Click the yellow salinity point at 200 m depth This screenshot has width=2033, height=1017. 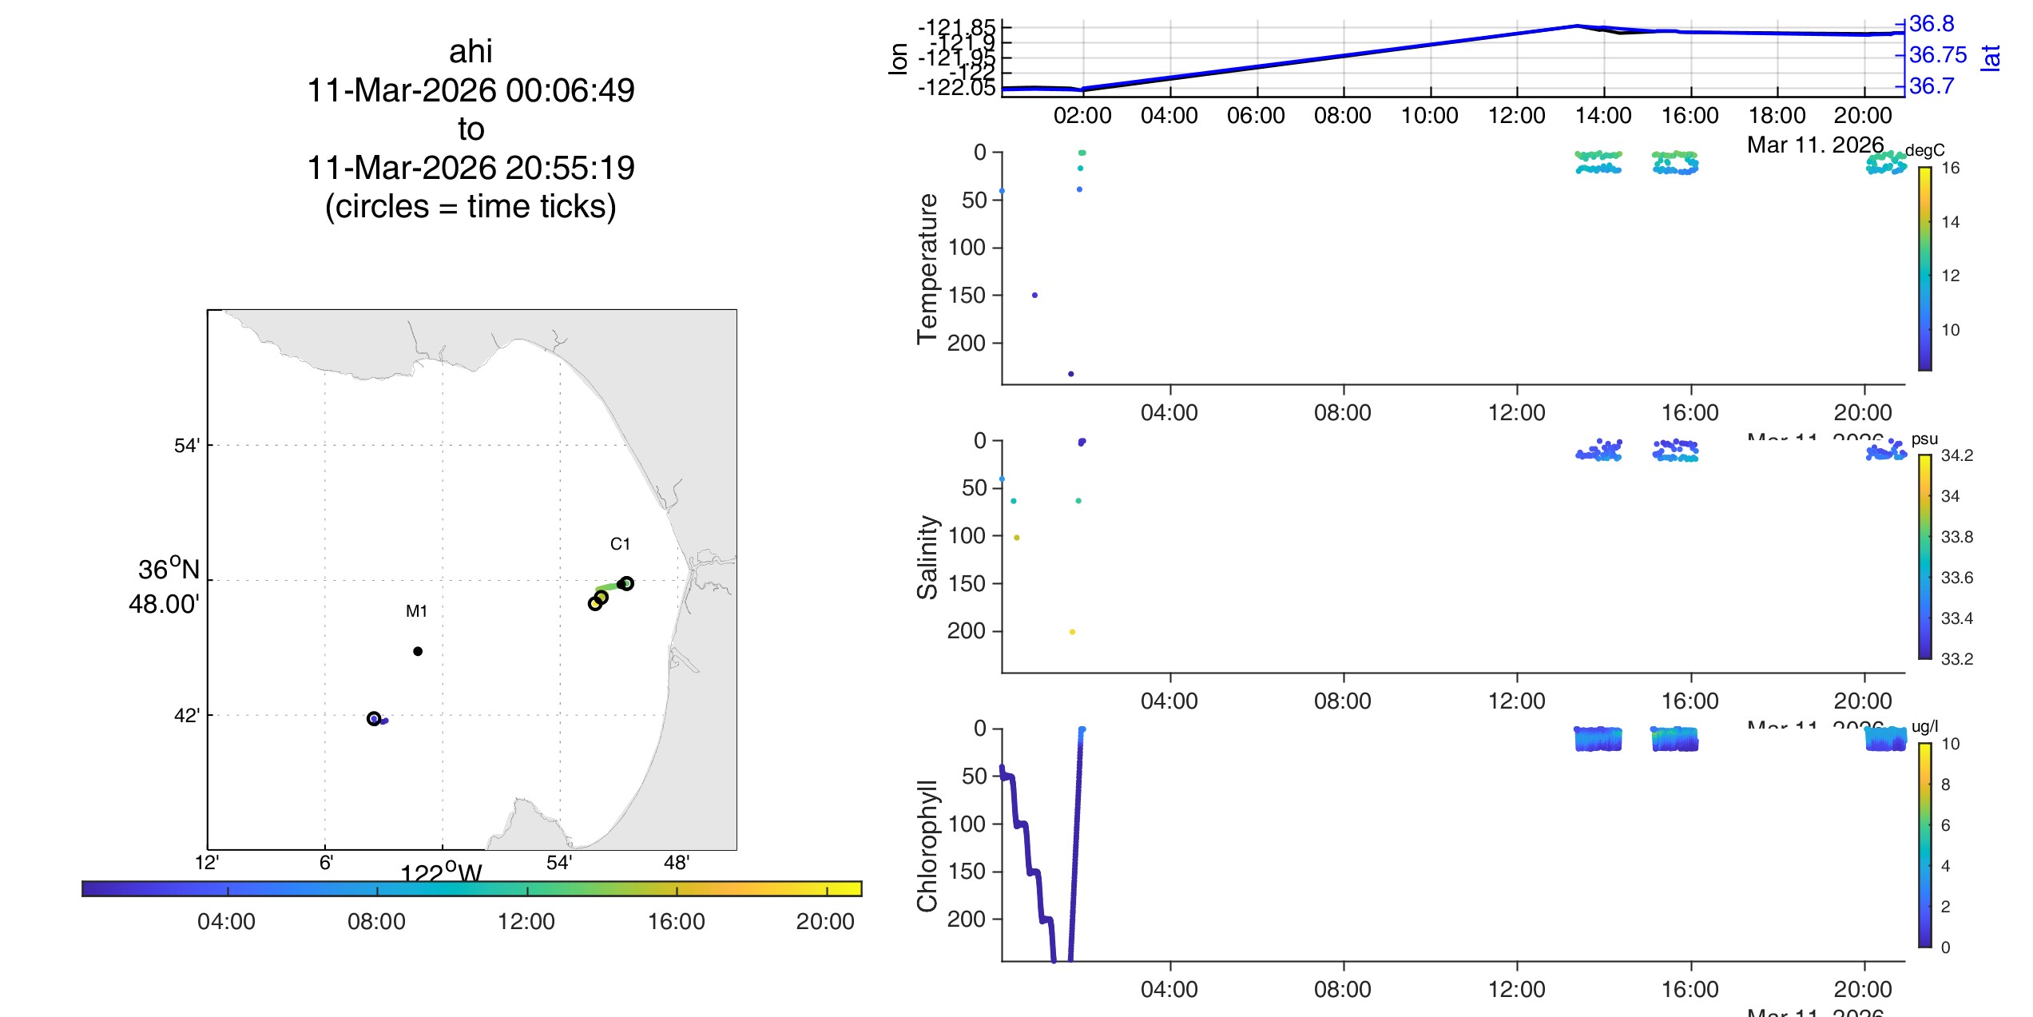click(1072, 632)
